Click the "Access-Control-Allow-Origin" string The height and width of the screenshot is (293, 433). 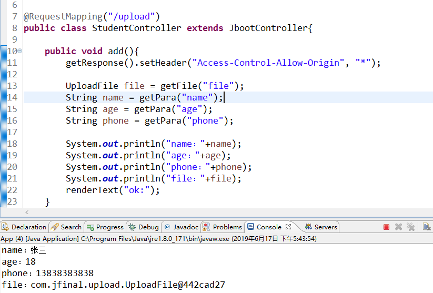pos(268,63)
